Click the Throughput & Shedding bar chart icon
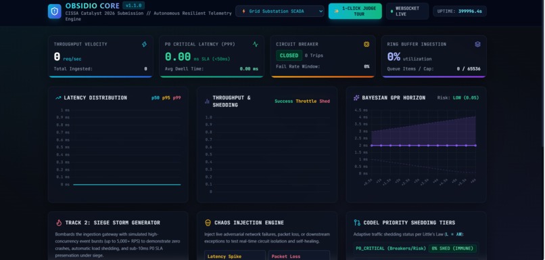Screen dimensions: 545x260 click(x=207, y=102)
